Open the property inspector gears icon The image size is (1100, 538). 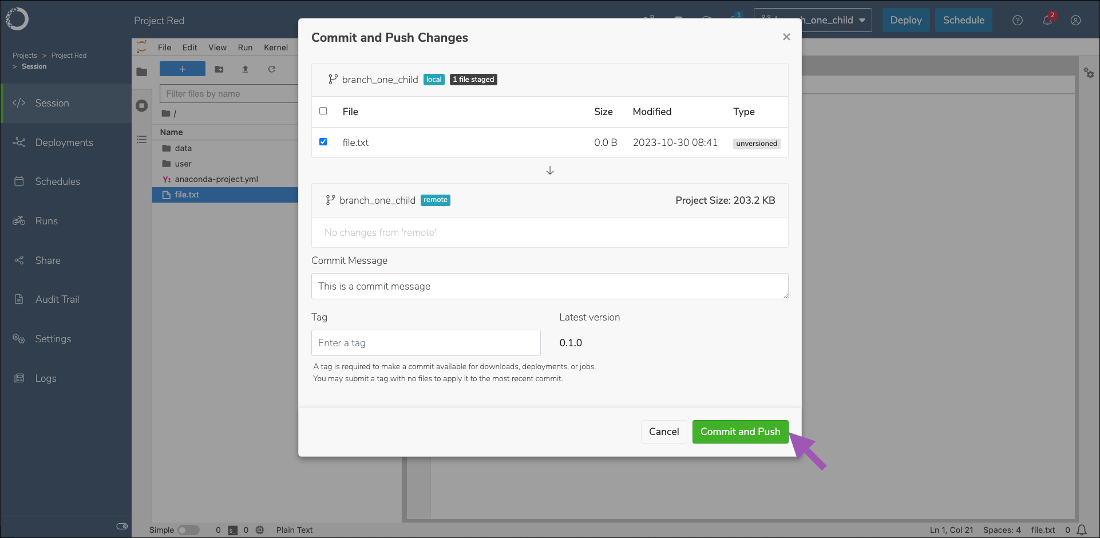1089,73
